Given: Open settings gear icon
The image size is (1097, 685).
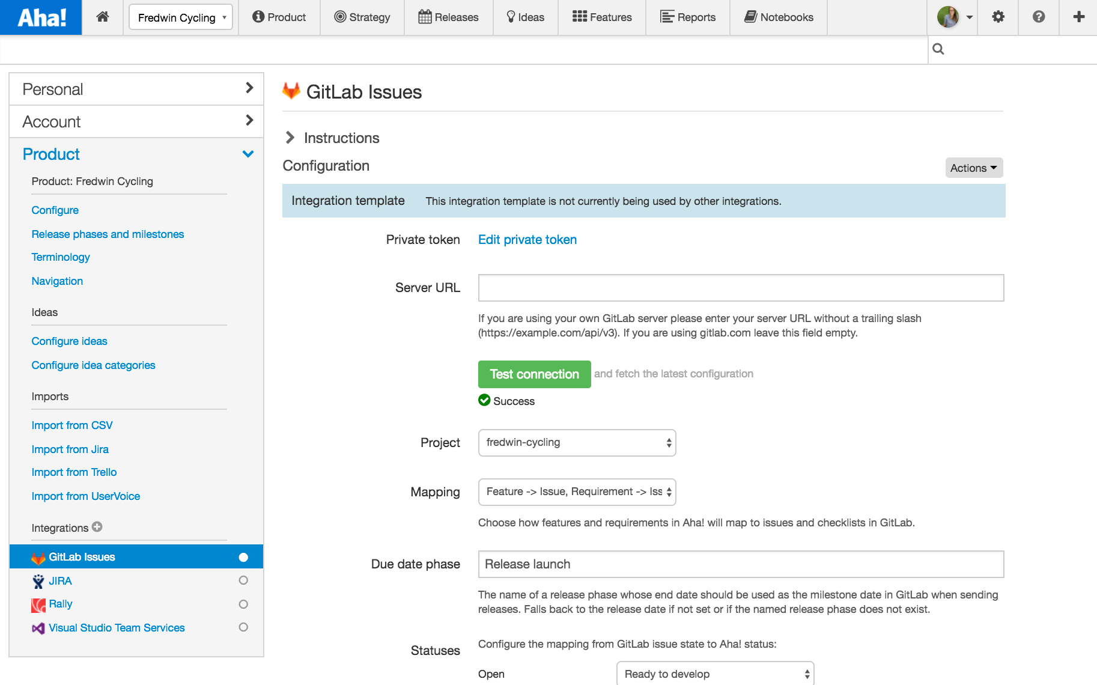Looking at the screenshot, I should 998,17.
